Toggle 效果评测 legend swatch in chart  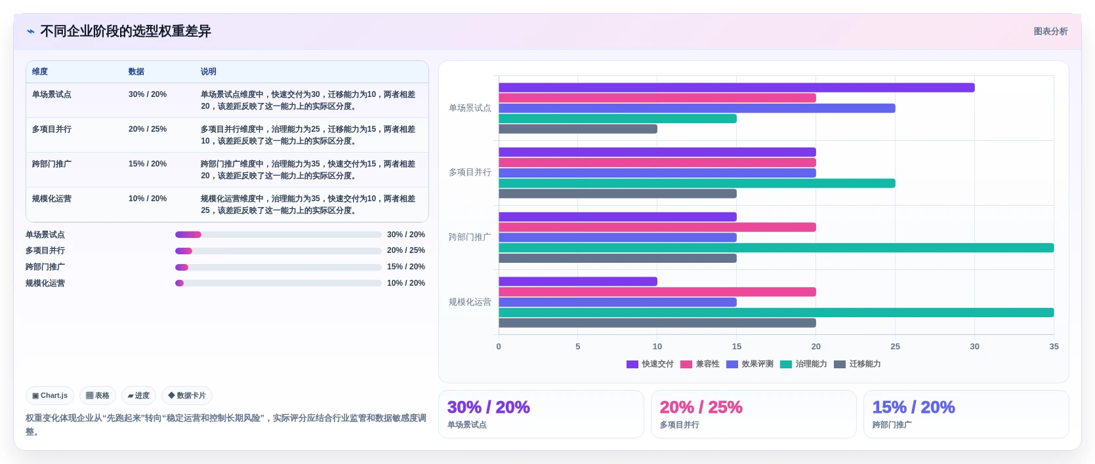click(732, 364)
